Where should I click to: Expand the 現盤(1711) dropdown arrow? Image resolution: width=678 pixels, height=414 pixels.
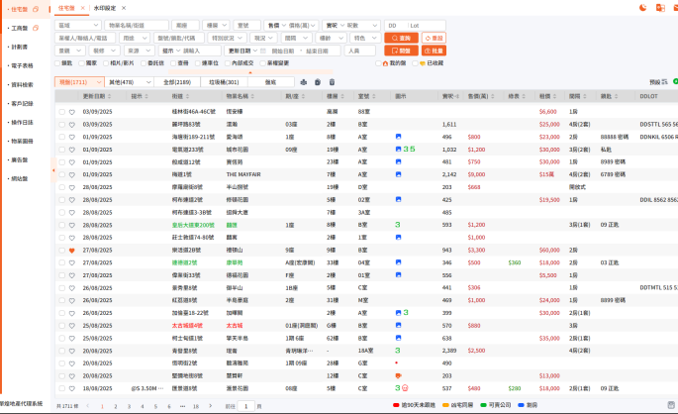[x=99, y=82]
